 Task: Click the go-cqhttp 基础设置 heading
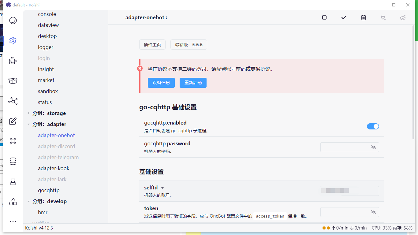(168, 107)
